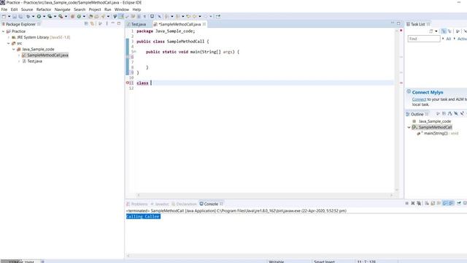The height and width of the screenshot is (263, 467).
Task: Toggle Link with Editor in Package Explorer
Action: [x=93, y=23]
